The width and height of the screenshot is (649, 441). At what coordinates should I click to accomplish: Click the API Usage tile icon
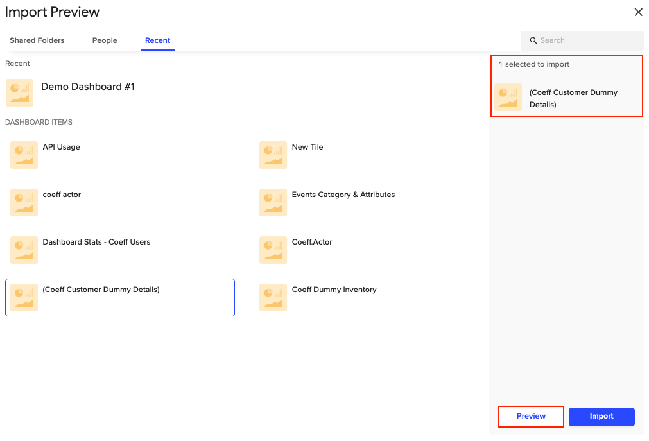click(x=24, y=155)
